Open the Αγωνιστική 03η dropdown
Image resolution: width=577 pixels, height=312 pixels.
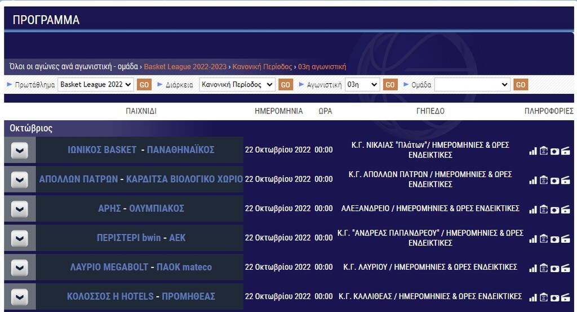[x=362, y=84]
